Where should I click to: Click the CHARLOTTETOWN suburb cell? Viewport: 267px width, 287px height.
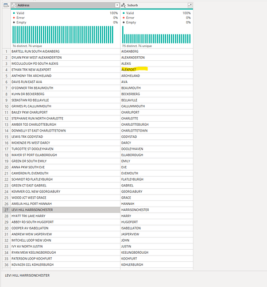click(x=157, y=131)
